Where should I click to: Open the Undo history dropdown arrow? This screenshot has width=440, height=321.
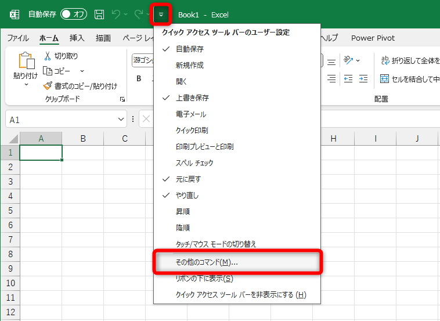point(125,14)
